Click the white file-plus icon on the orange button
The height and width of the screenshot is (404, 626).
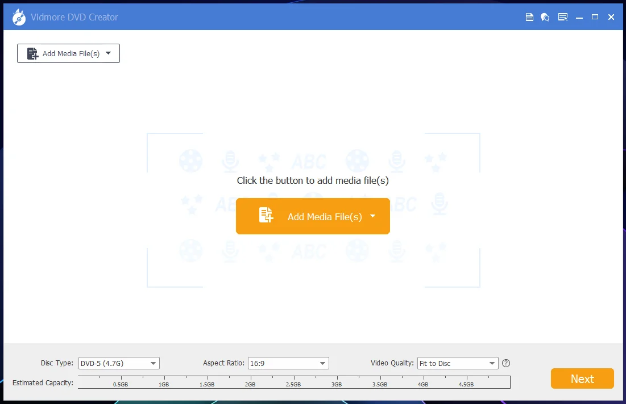[x=266, y=215]
